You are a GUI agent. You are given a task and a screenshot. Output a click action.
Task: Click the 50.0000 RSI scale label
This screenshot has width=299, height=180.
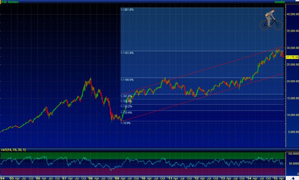[x=293, y=163]
